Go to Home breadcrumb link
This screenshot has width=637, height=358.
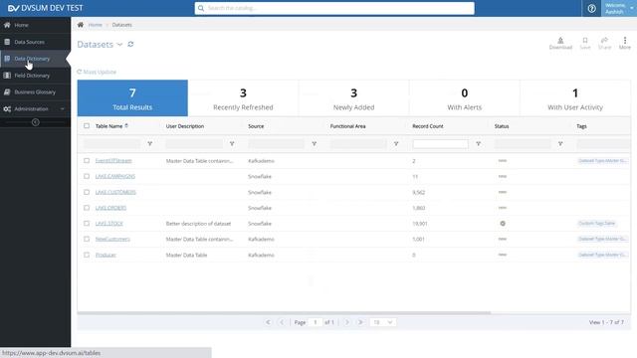click(96, 25)
